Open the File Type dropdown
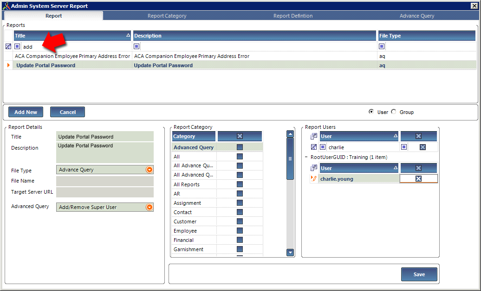Screen dimensions: 481x291 click(x=149, y=170)
